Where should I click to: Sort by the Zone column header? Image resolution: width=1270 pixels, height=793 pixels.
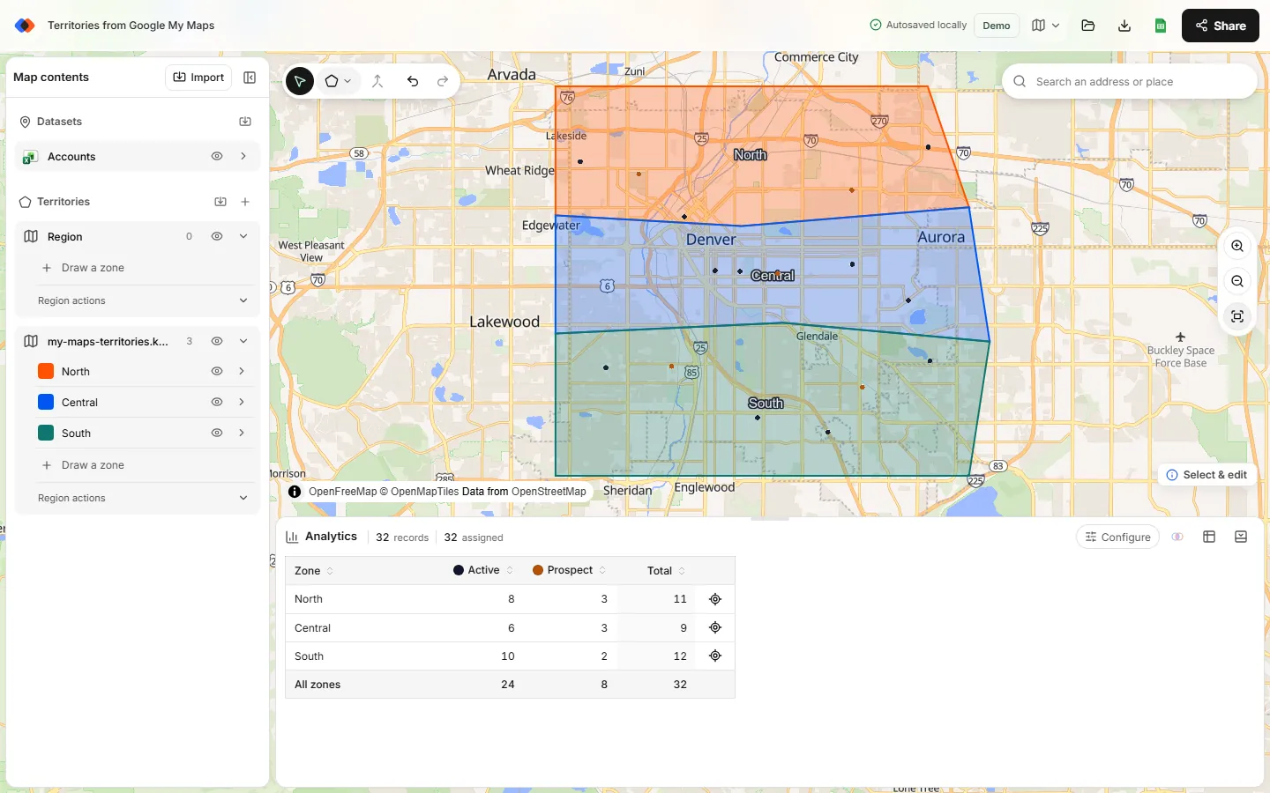click(x=314, y=571)
